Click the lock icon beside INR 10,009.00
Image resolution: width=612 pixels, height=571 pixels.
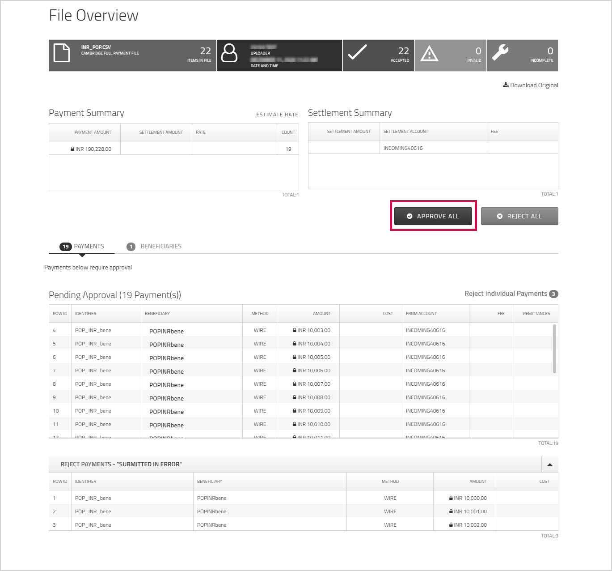[295, 411]
